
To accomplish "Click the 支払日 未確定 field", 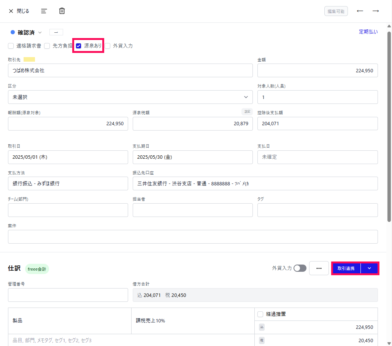I will click(317, 157).
